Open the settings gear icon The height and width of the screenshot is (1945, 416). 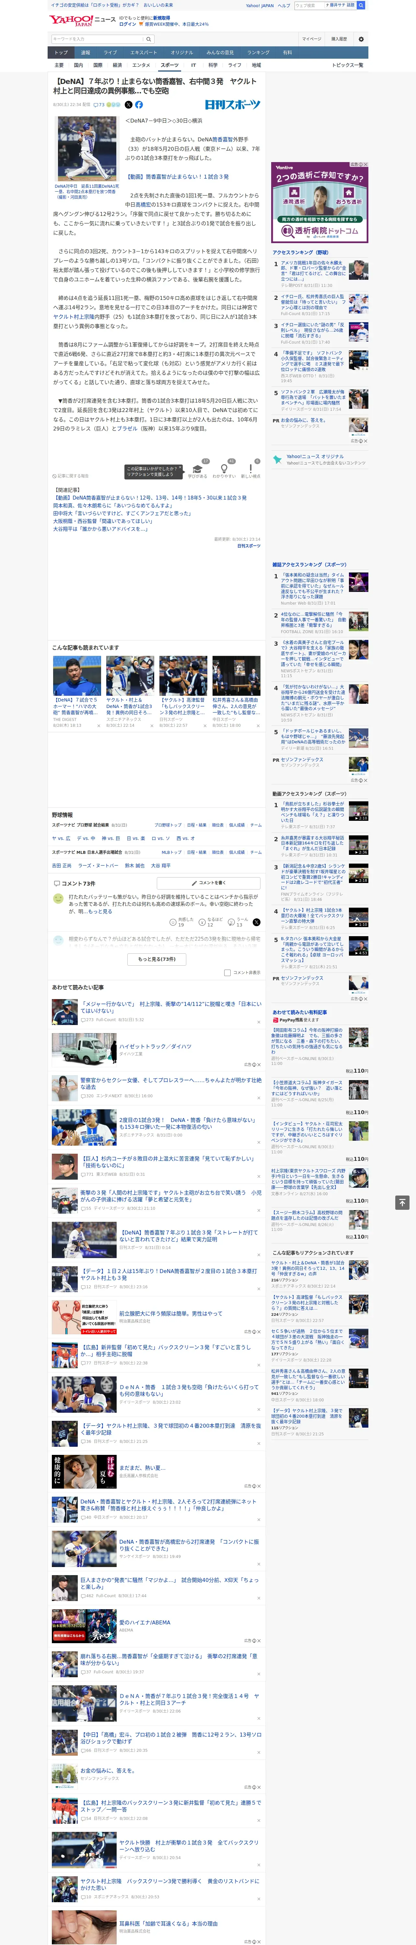pos(360,39)
